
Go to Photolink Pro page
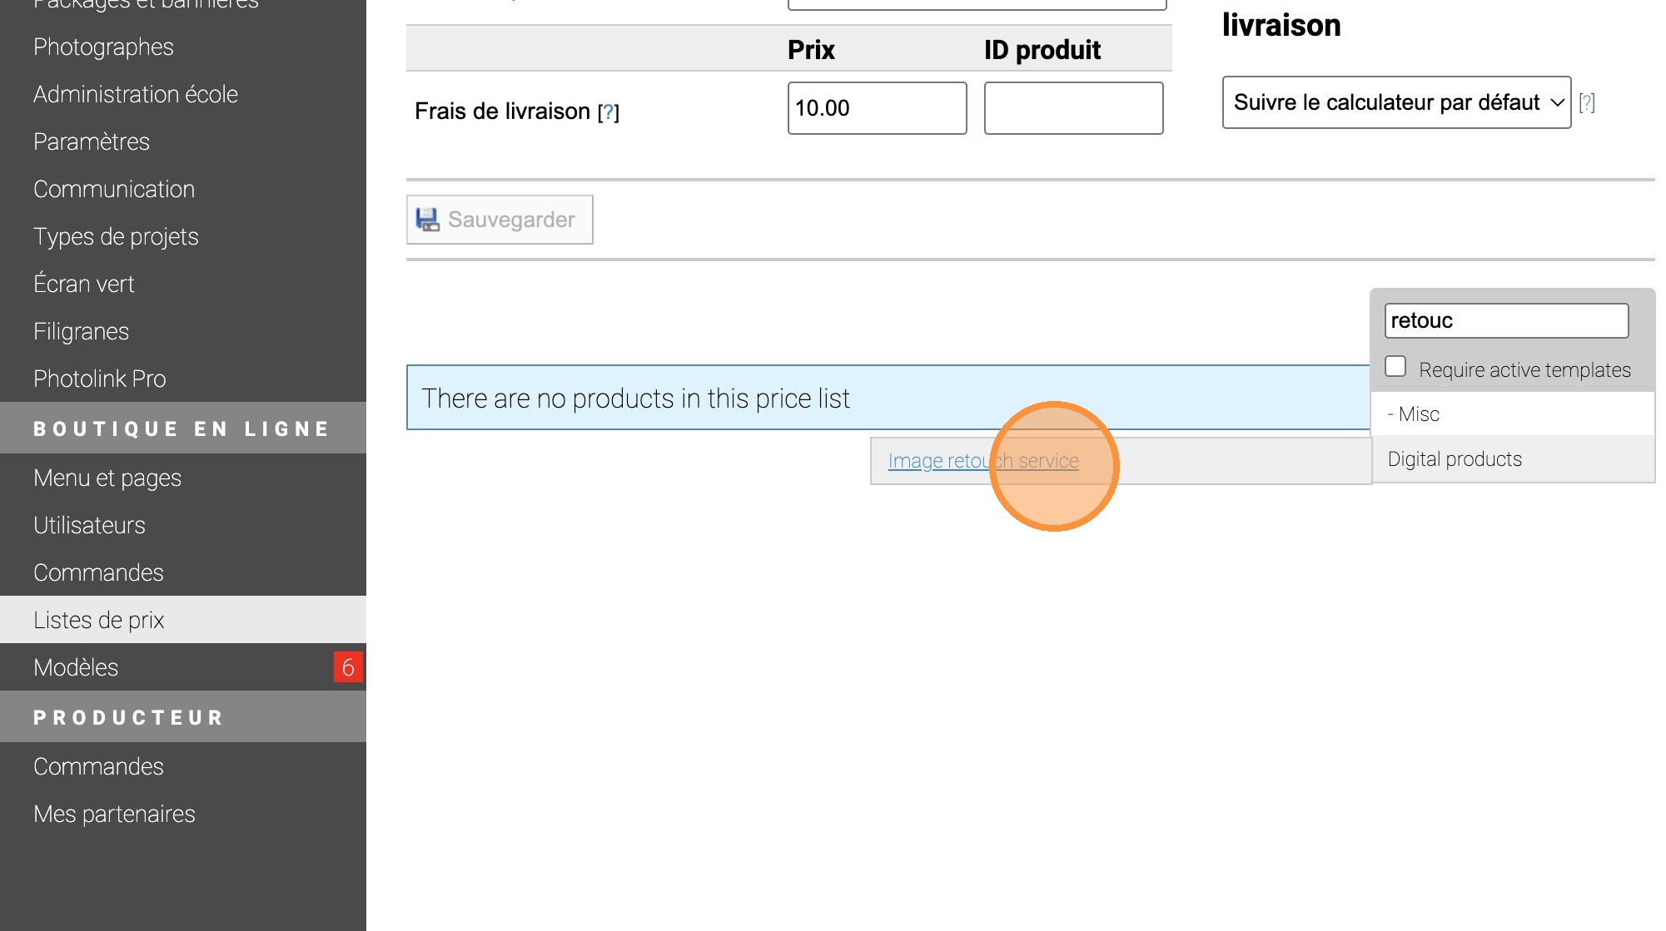click(x=100, y=379)
